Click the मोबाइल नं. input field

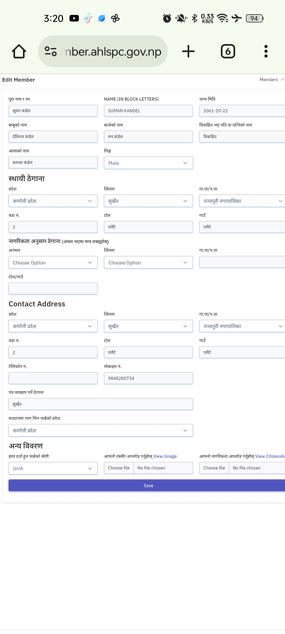coord(148,378)
